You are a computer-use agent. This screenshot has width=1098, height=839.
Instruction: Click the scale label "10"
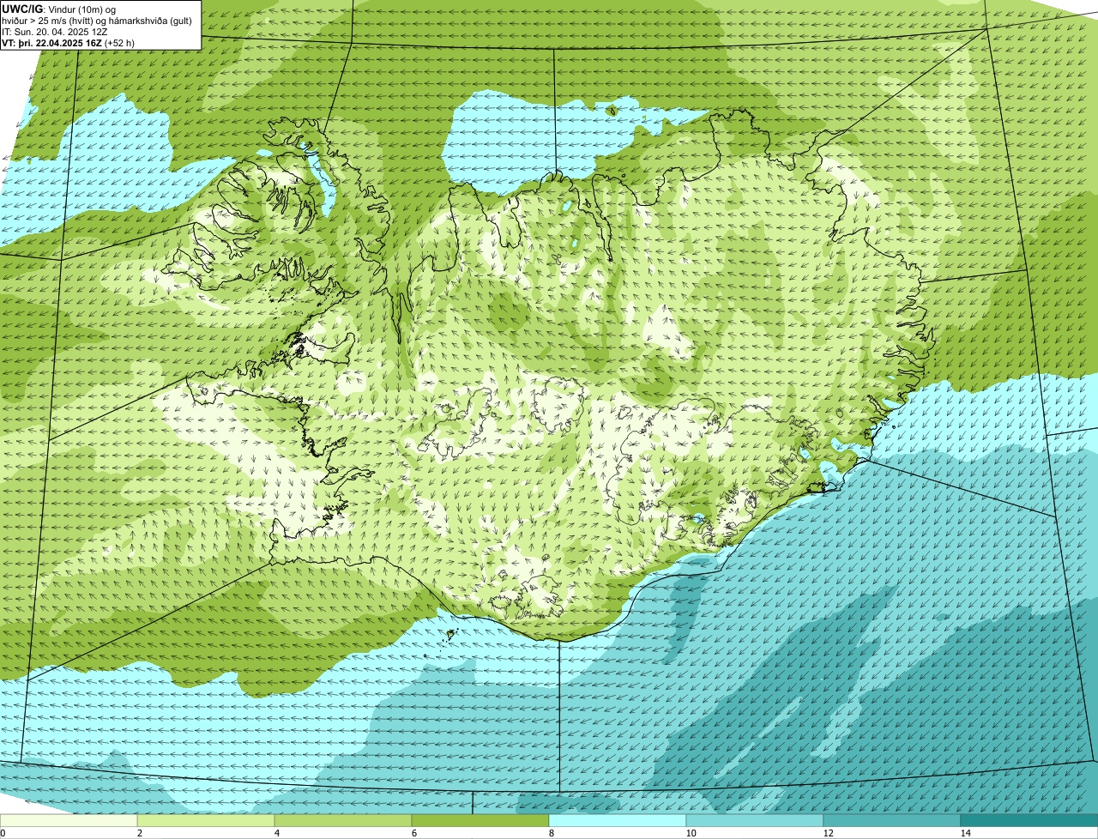(x=690, y=833)
